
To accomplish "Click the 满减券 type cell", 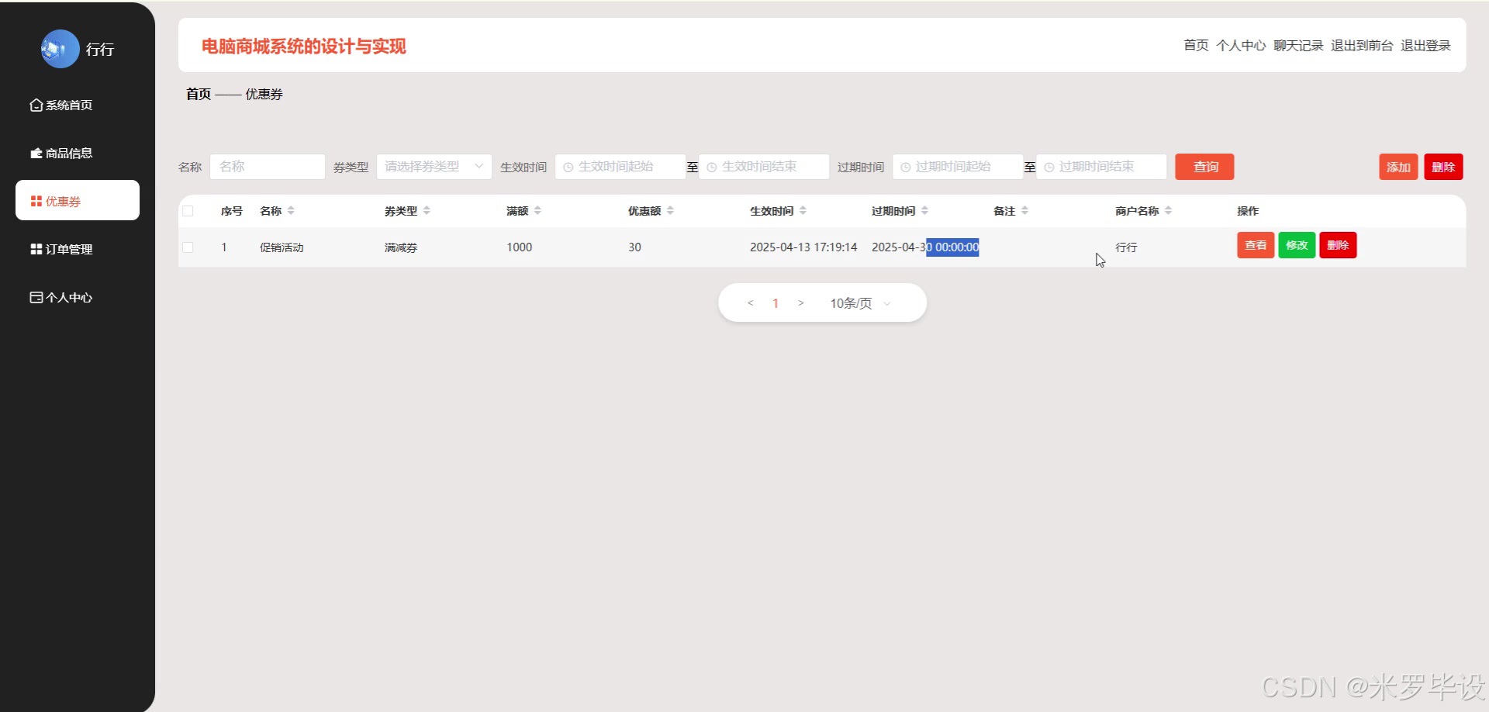I will [x=401, y=247].
